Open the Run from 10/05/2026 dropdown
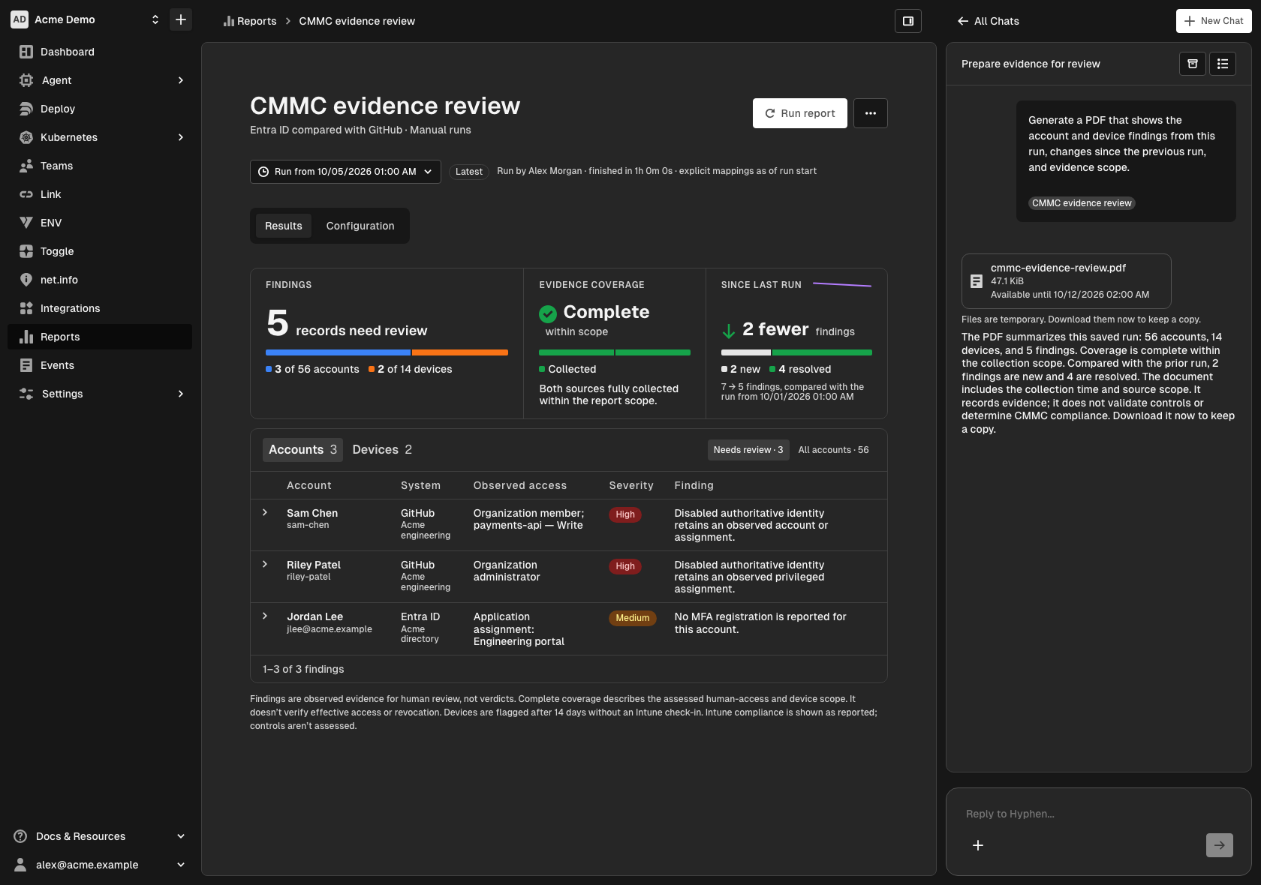The height and width of the screenshot is (885, 1261). [345, 172]
